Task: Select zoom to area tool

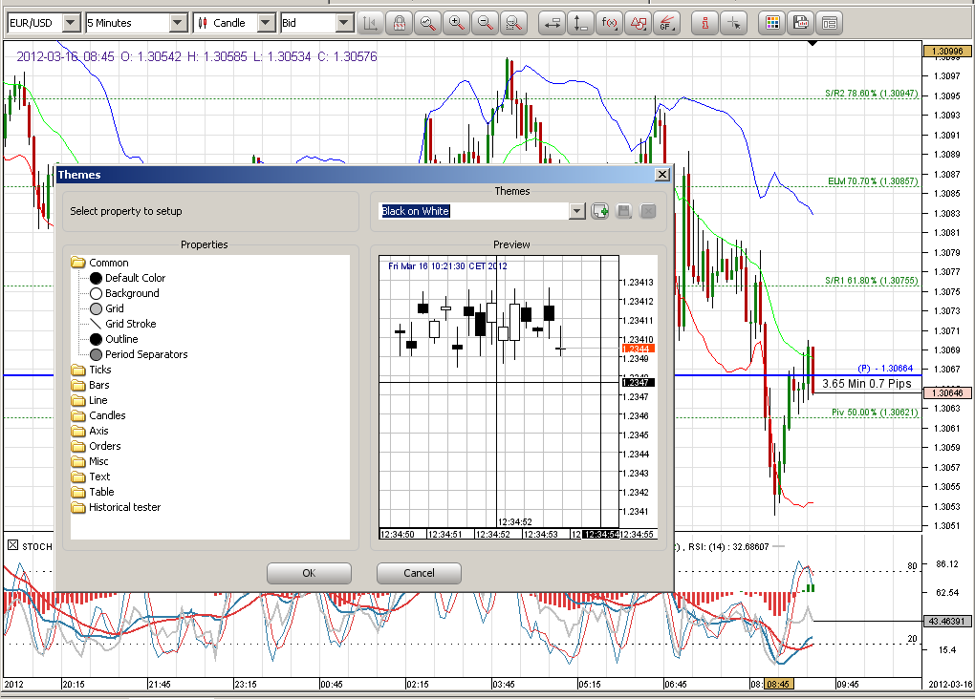Action: pos(513,24)
